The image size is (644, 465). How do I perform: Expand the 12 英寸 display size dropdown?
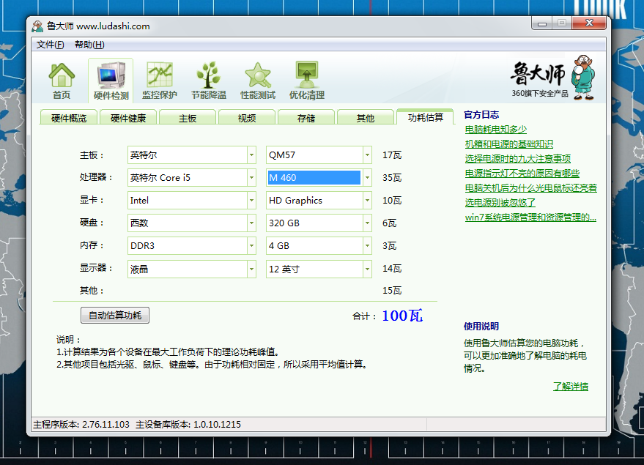[x=367, y=269]
